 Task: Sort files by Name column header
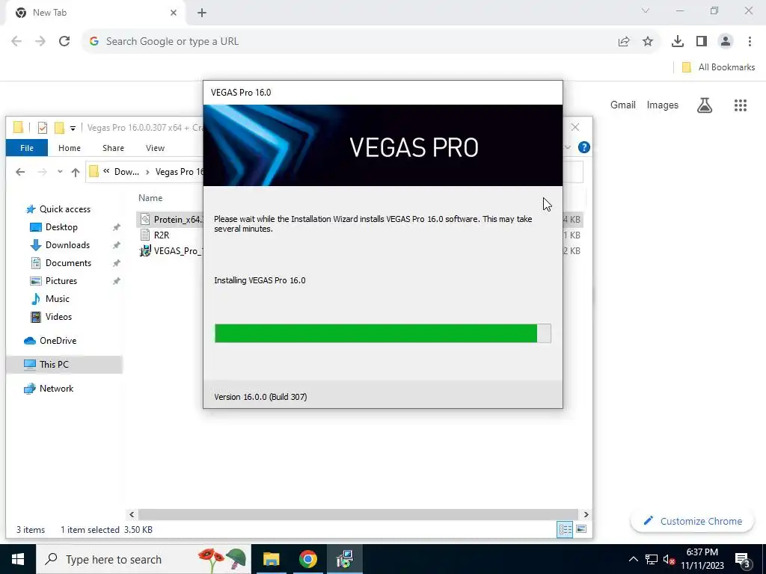(150, 197)
